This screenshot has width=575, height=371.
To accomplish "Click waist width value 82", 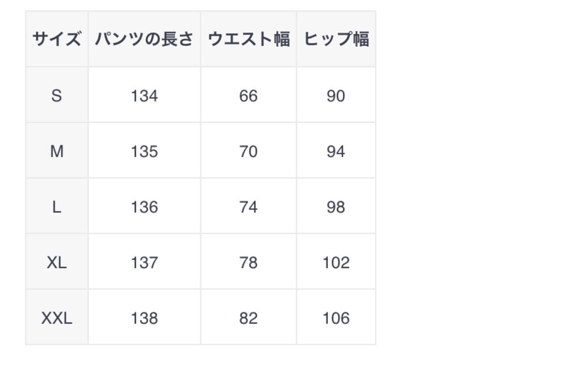I will (248, 318).
